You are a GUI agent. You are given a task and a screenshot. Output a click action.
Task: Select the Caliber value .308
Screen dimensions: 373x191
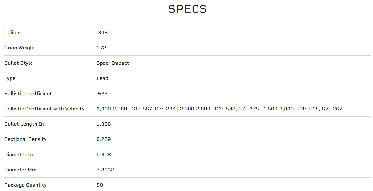[x=102, y=33]
